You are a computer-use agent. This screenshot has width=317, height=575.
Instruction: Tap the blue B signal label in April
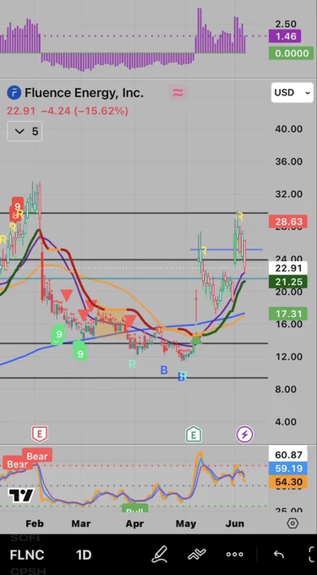164,370
